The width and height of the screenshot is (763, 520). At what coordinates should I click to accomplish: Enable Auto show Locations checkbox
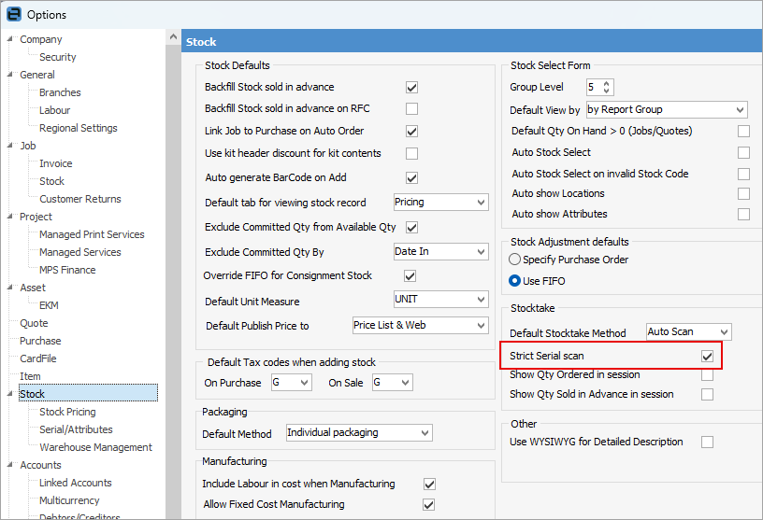(x=743, y=194)
